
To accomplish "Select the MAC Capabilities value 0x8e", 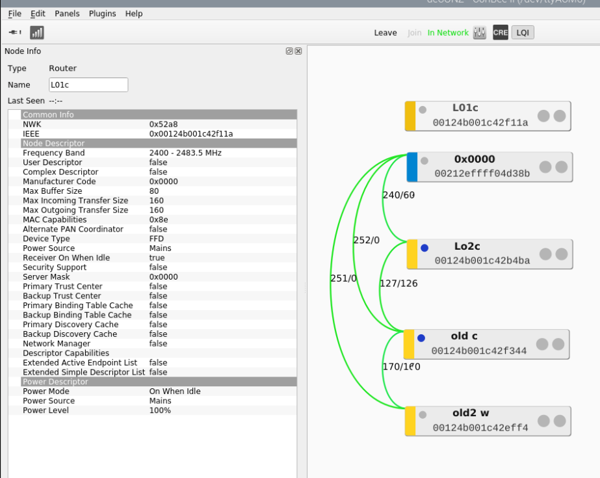I will [x=159, y=219].
